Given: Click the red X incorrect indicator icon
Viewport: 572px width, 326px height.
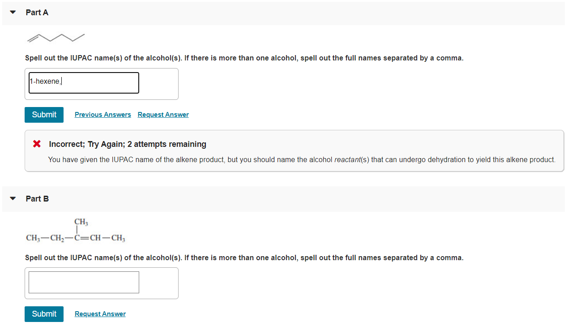Looking at the screenshot, I should [36, 144].
